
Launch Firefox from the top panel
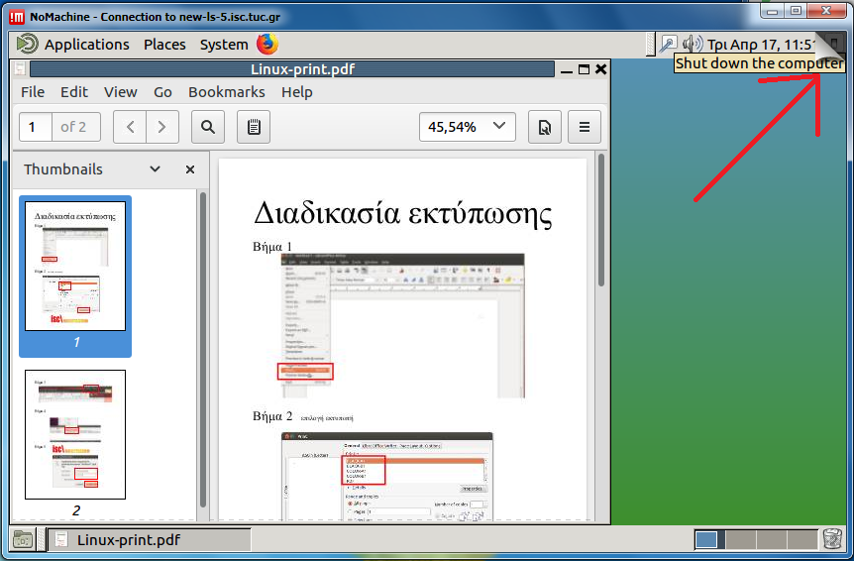[267, 44]
